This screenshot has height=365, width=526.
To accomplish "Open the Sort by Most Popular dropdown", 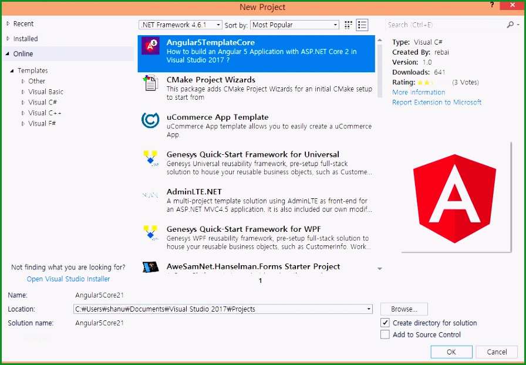I will coord(295,25).
